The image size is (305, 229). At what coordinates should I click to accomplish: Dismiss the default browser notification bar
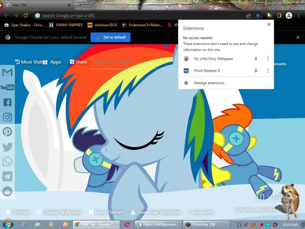point(298,37)
